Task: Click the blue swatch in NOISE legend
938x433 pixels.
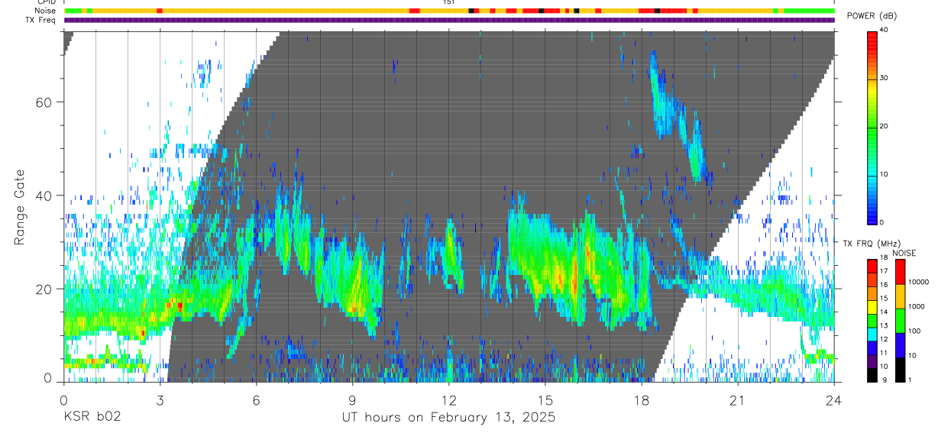Action: [900, 345]
